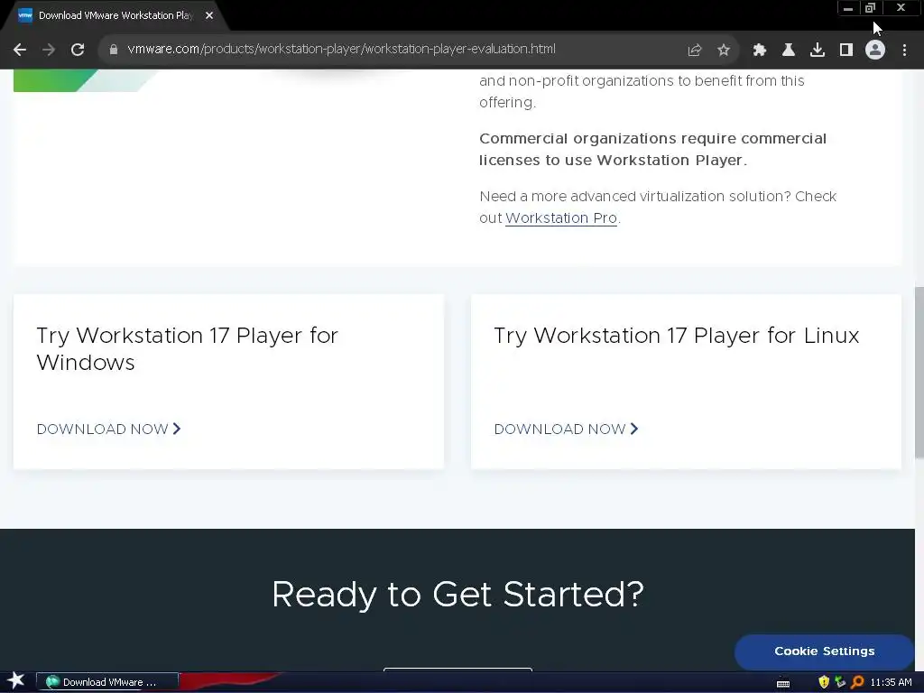Image resolution: width=924 pixels, height=693 pixels.
Task: Toggle the browser side panel
Action: coord(846,51)
